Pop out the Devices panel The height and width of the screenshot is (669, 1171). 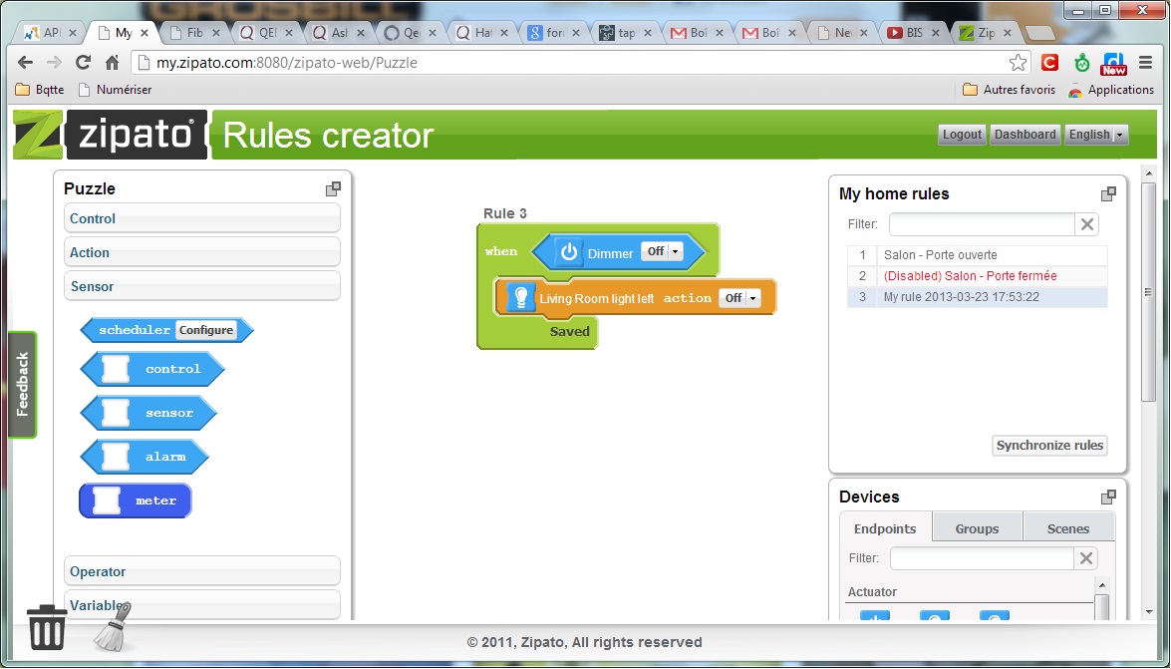click(x=1108, y=497)
